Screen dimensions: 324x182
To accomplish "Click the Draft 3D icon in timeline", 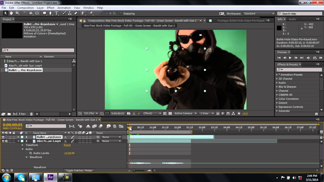I will (80, 126).
